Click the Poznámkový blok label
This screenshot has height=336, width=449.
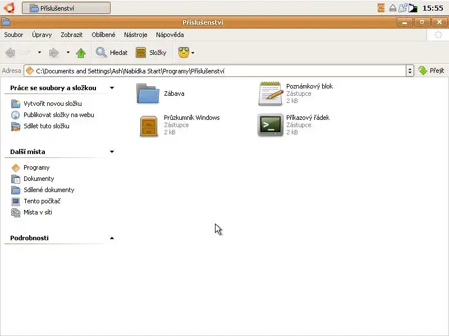pos(310,86)
